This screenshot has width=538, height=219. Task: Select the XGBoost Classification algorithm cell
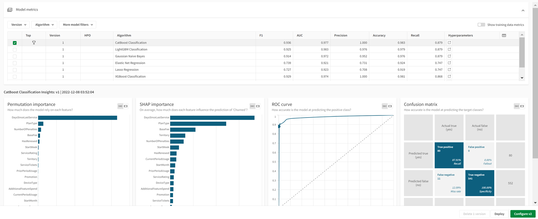[x=184, y=76]
